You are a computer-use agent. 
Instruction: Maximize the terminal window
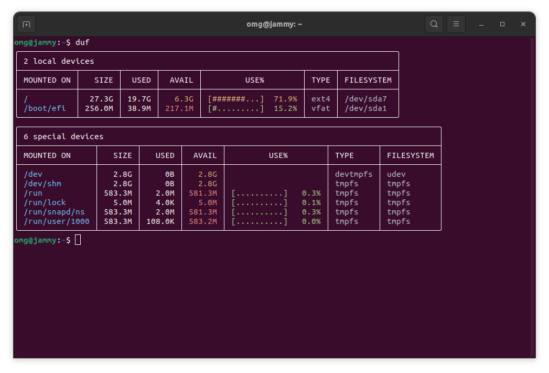[502, 24]
